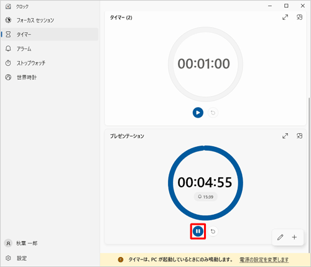Image resolution: width=311 pixels, height=267 pixels.
Task: Click the pencil icon to edit timers
Action: [x=281, y=237]
